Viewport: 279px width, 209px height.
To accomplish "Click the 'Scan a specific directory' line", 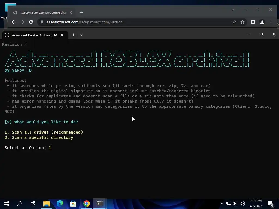I will tap(39, 137).
